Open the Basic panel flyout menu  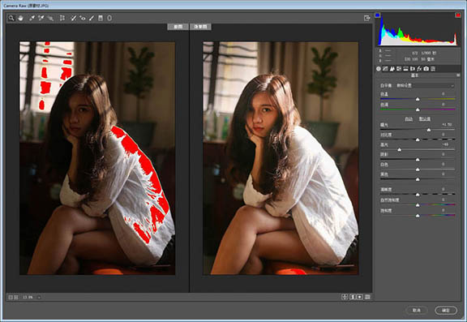[x=458, y=75]
